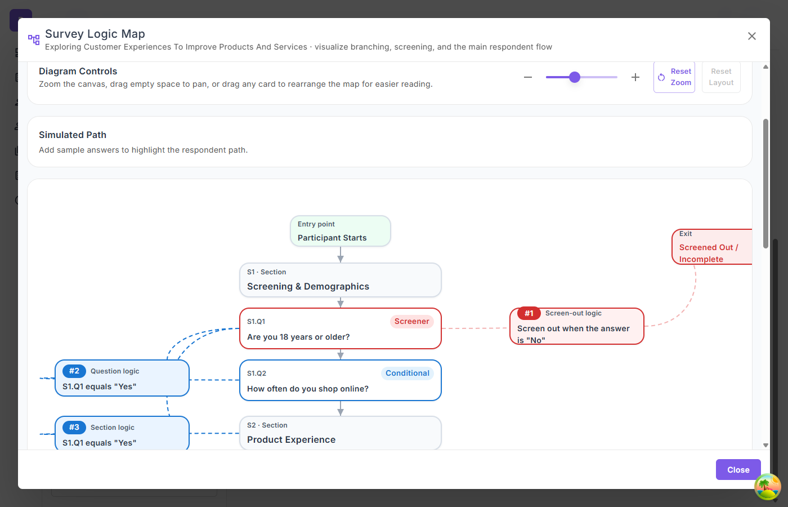Click the red #1 screen-out logic badge

(x=529, y=313)
